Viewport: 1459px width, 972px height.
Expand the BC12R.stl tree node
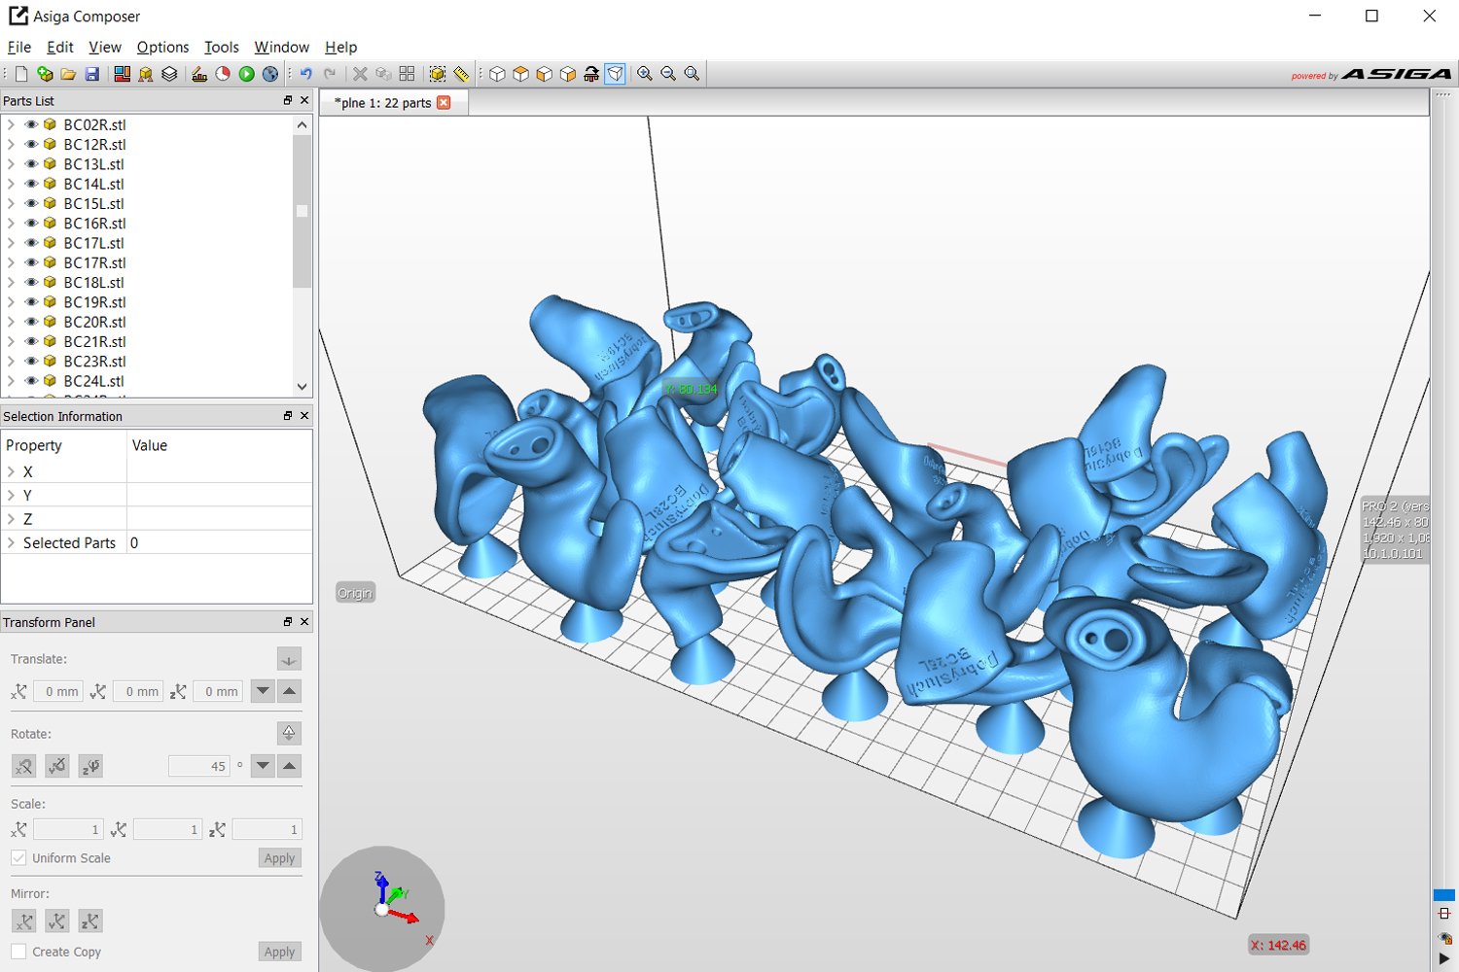click(x=11, y=144)
